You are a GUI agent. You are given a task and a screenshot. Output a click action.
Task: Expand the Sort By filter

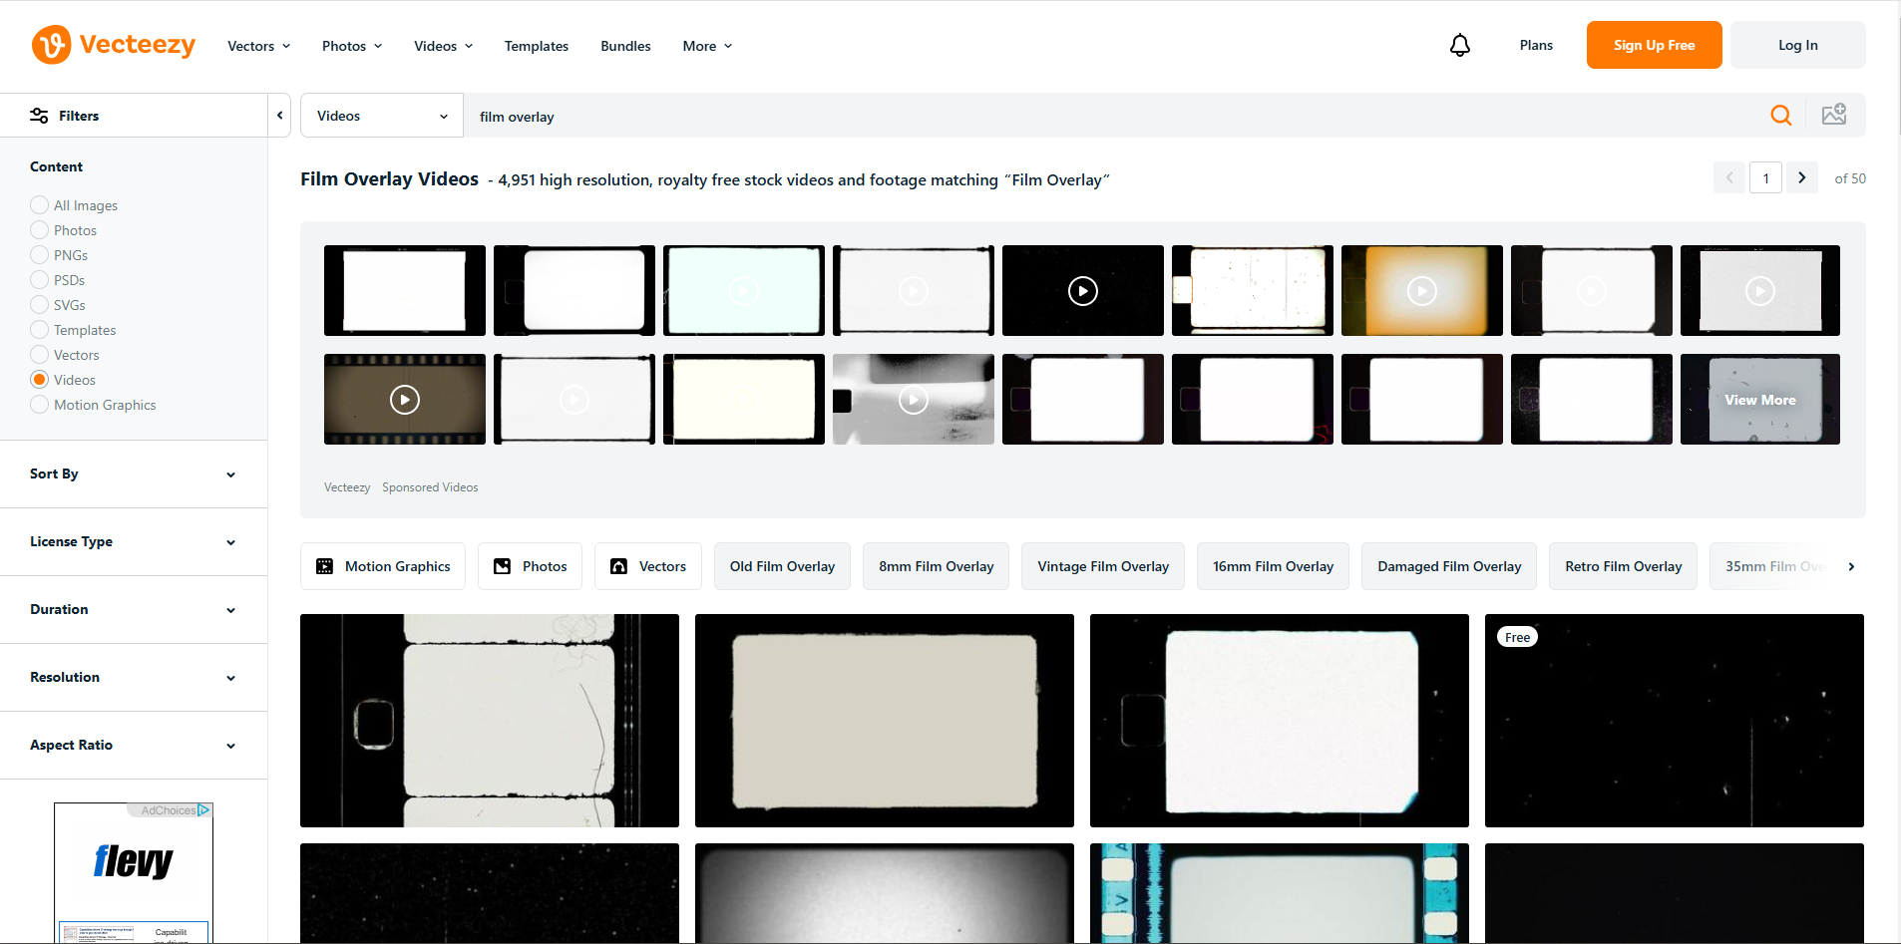coord(134,473)
